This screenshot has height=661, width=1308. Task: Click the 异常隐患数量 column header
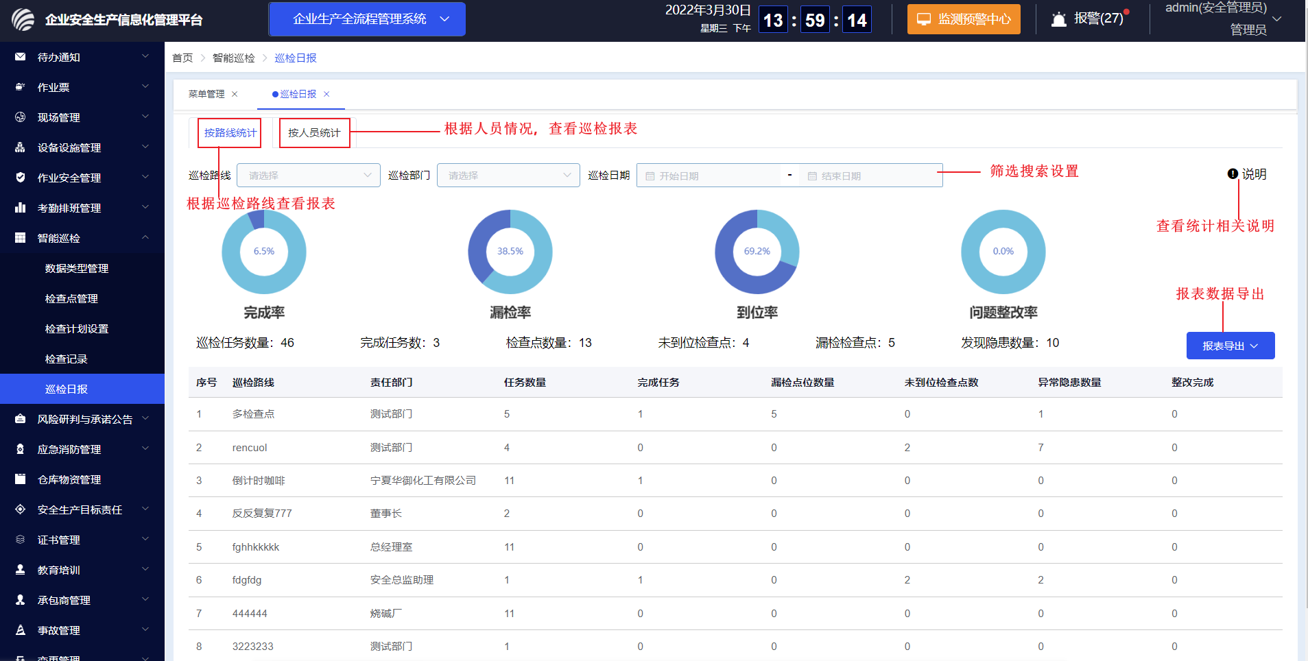1069,383
